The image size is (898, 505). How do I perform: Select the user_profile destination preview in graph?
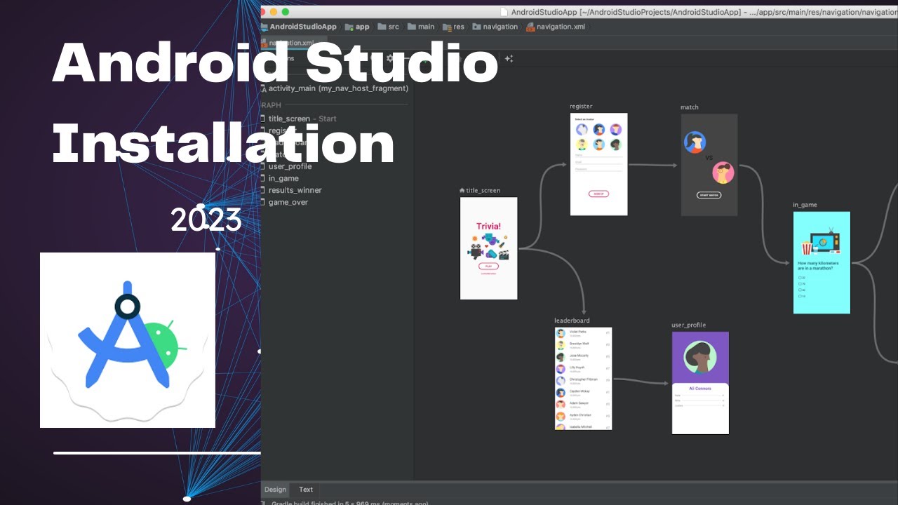[700, 383]
